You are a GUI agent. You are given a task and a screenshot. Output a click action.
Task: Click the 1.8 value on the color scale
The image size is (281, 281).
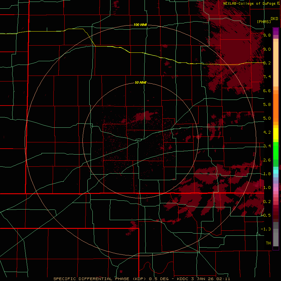(x=267, y=174)
